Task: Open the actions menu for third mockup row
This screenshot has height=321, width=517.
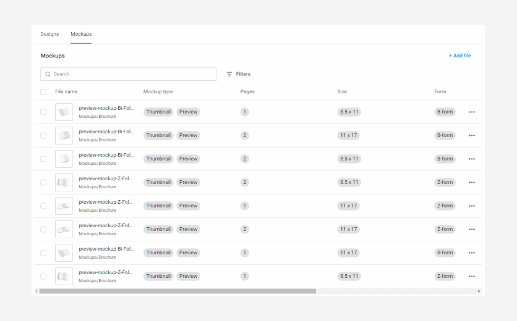Action: pyautogui.click(x=472, y=159)
